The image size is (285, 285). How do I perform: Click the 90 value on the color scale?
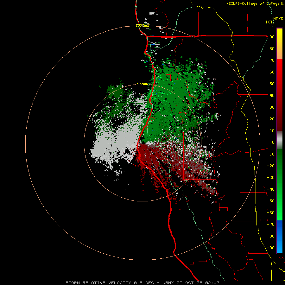(272, 37)
